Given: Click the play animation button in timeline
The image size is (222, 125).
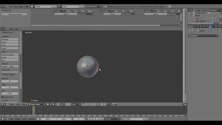Looking at the screenshot, I should [x=97, y=119].
